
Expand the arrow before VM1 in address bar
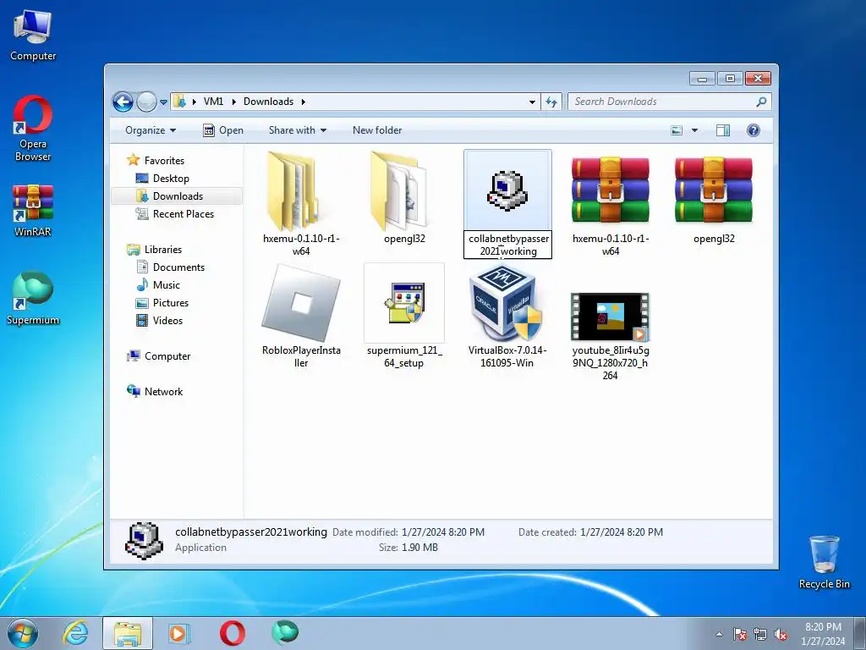(x=194, y=102)
